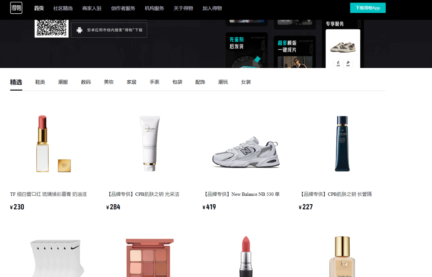Click the CPB肌肤之钥 光采洁 product title
Image resolution: width=432 pixels, height=277 pixels.
[x=143, y=194]
